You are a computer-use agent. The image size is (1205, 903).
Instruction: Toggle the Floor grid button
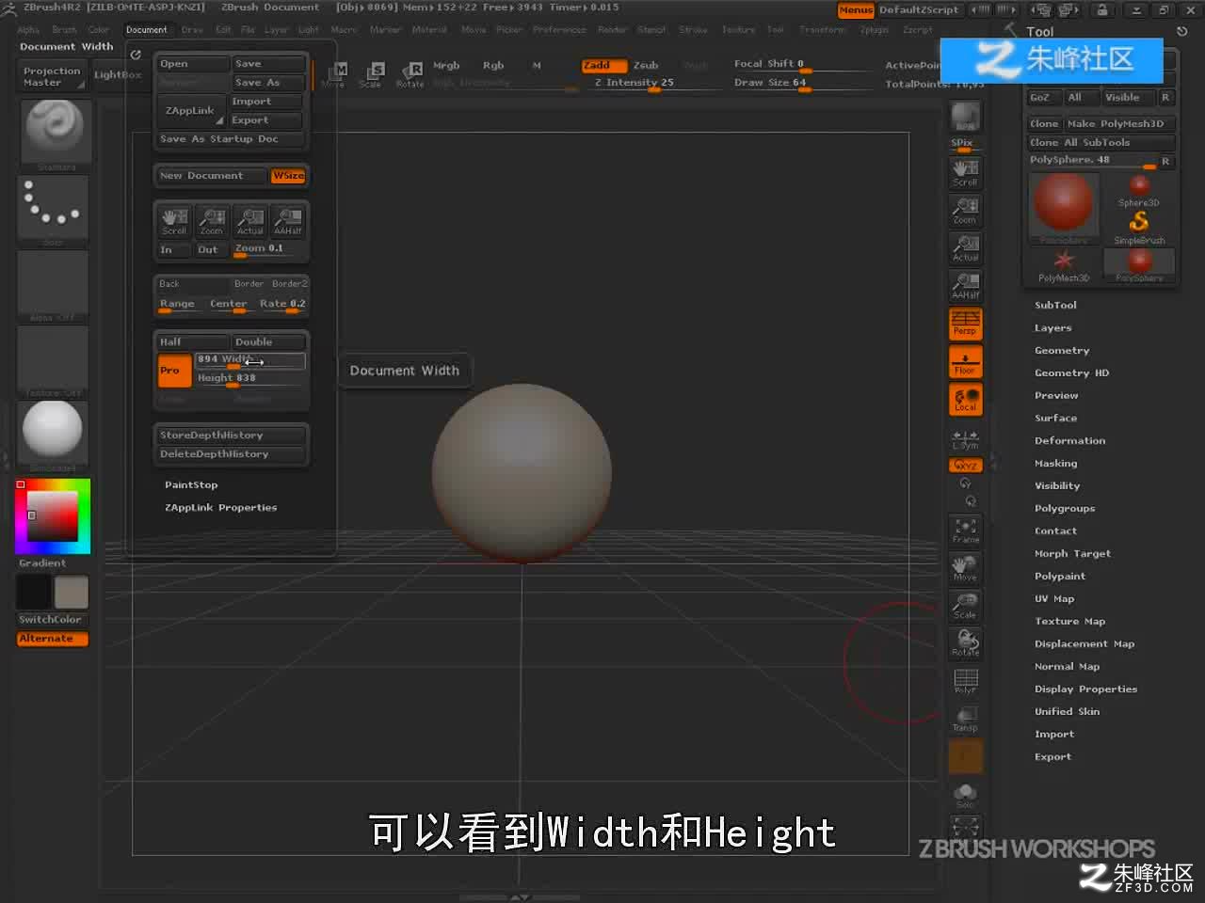pyautogui.click(x=965, y=360)
